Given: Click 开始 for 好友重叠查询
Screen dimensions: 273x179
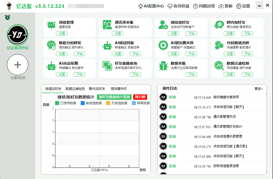Looking at the screenshot, I should pos(135,74).
